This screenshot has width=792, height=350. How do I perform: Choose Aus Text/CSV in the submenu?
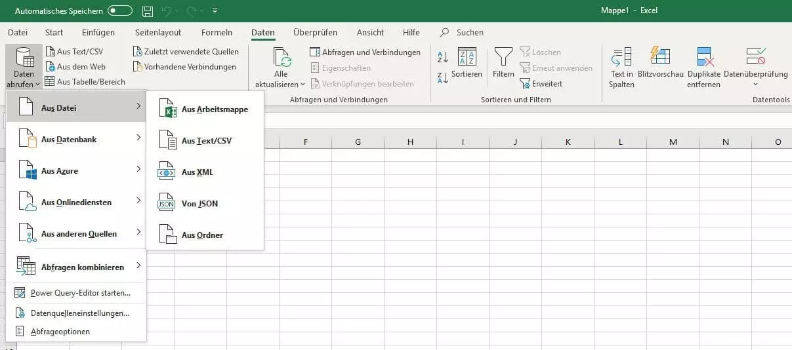point(205,140)
